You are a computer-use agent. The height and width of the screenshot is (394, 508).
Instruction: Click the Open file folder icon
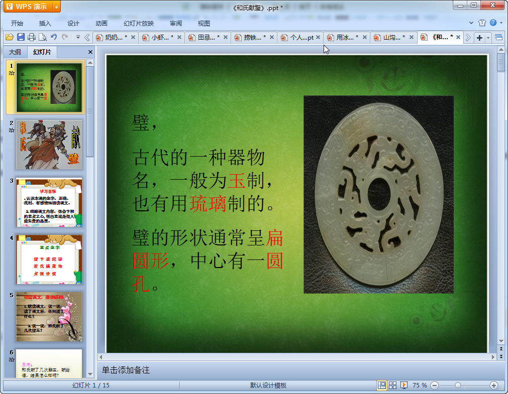click(10, 37)
